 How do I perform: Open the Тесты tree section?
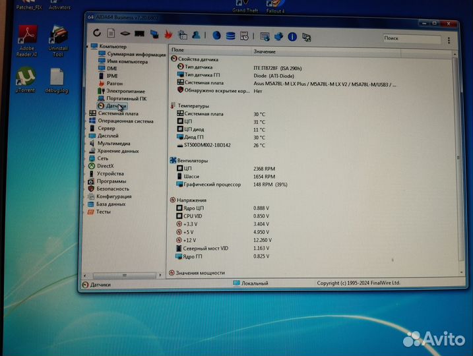[103, 212]
